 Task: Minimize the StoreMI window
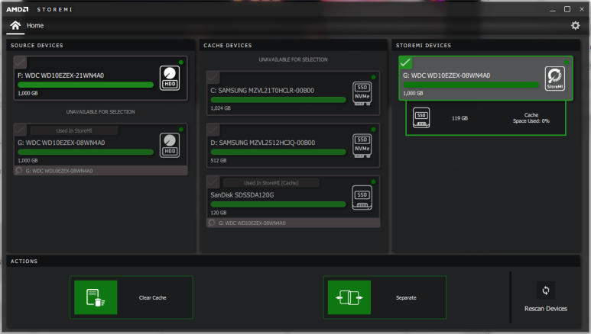pyautogui.click(x=553, y=9)
